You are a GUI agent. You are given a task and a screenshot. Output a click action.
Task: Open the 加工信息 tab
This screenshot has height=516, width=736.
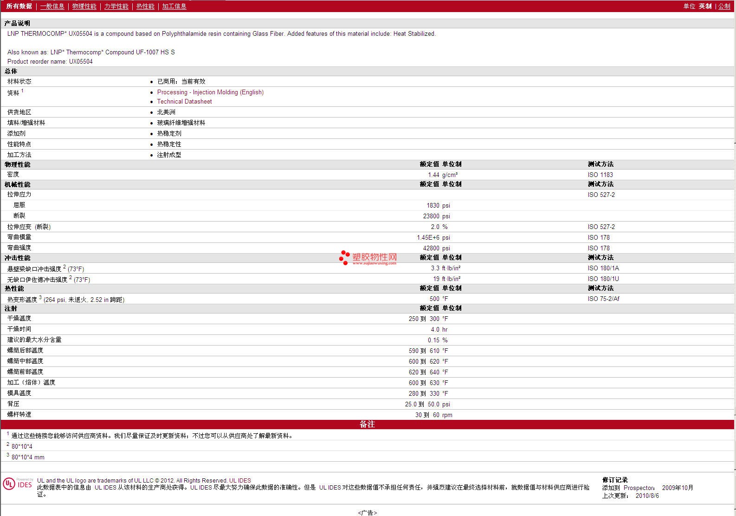(174, 6)
